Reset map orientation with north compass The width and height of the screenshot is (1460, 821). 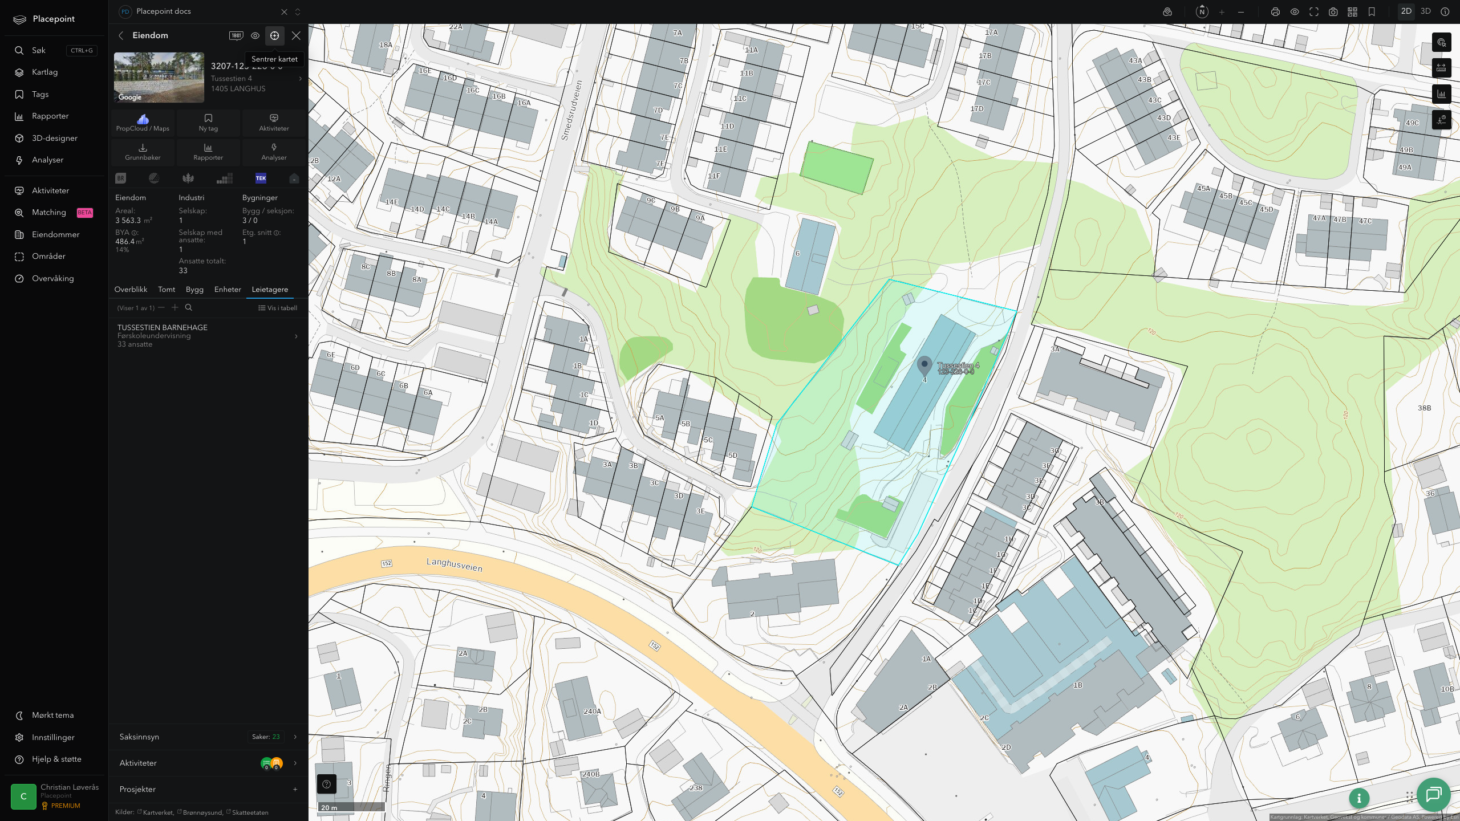[x=1202, y=11]
